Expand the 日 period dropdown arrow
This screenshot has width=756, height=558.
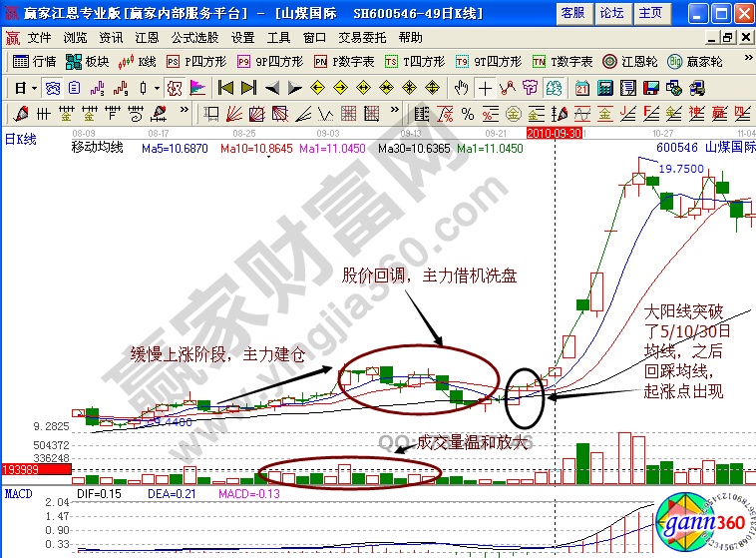click(33, 88)
